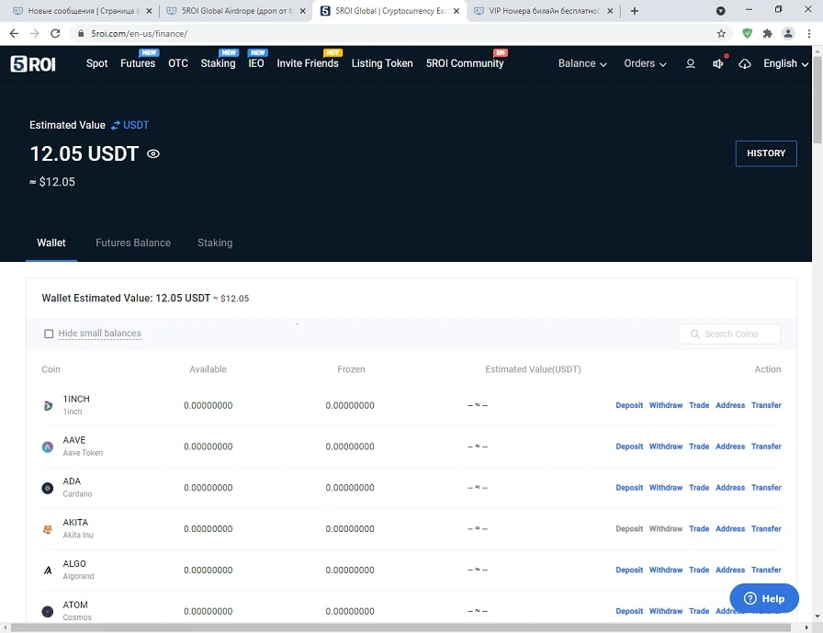Open the English language dropdown

point(785,63)
